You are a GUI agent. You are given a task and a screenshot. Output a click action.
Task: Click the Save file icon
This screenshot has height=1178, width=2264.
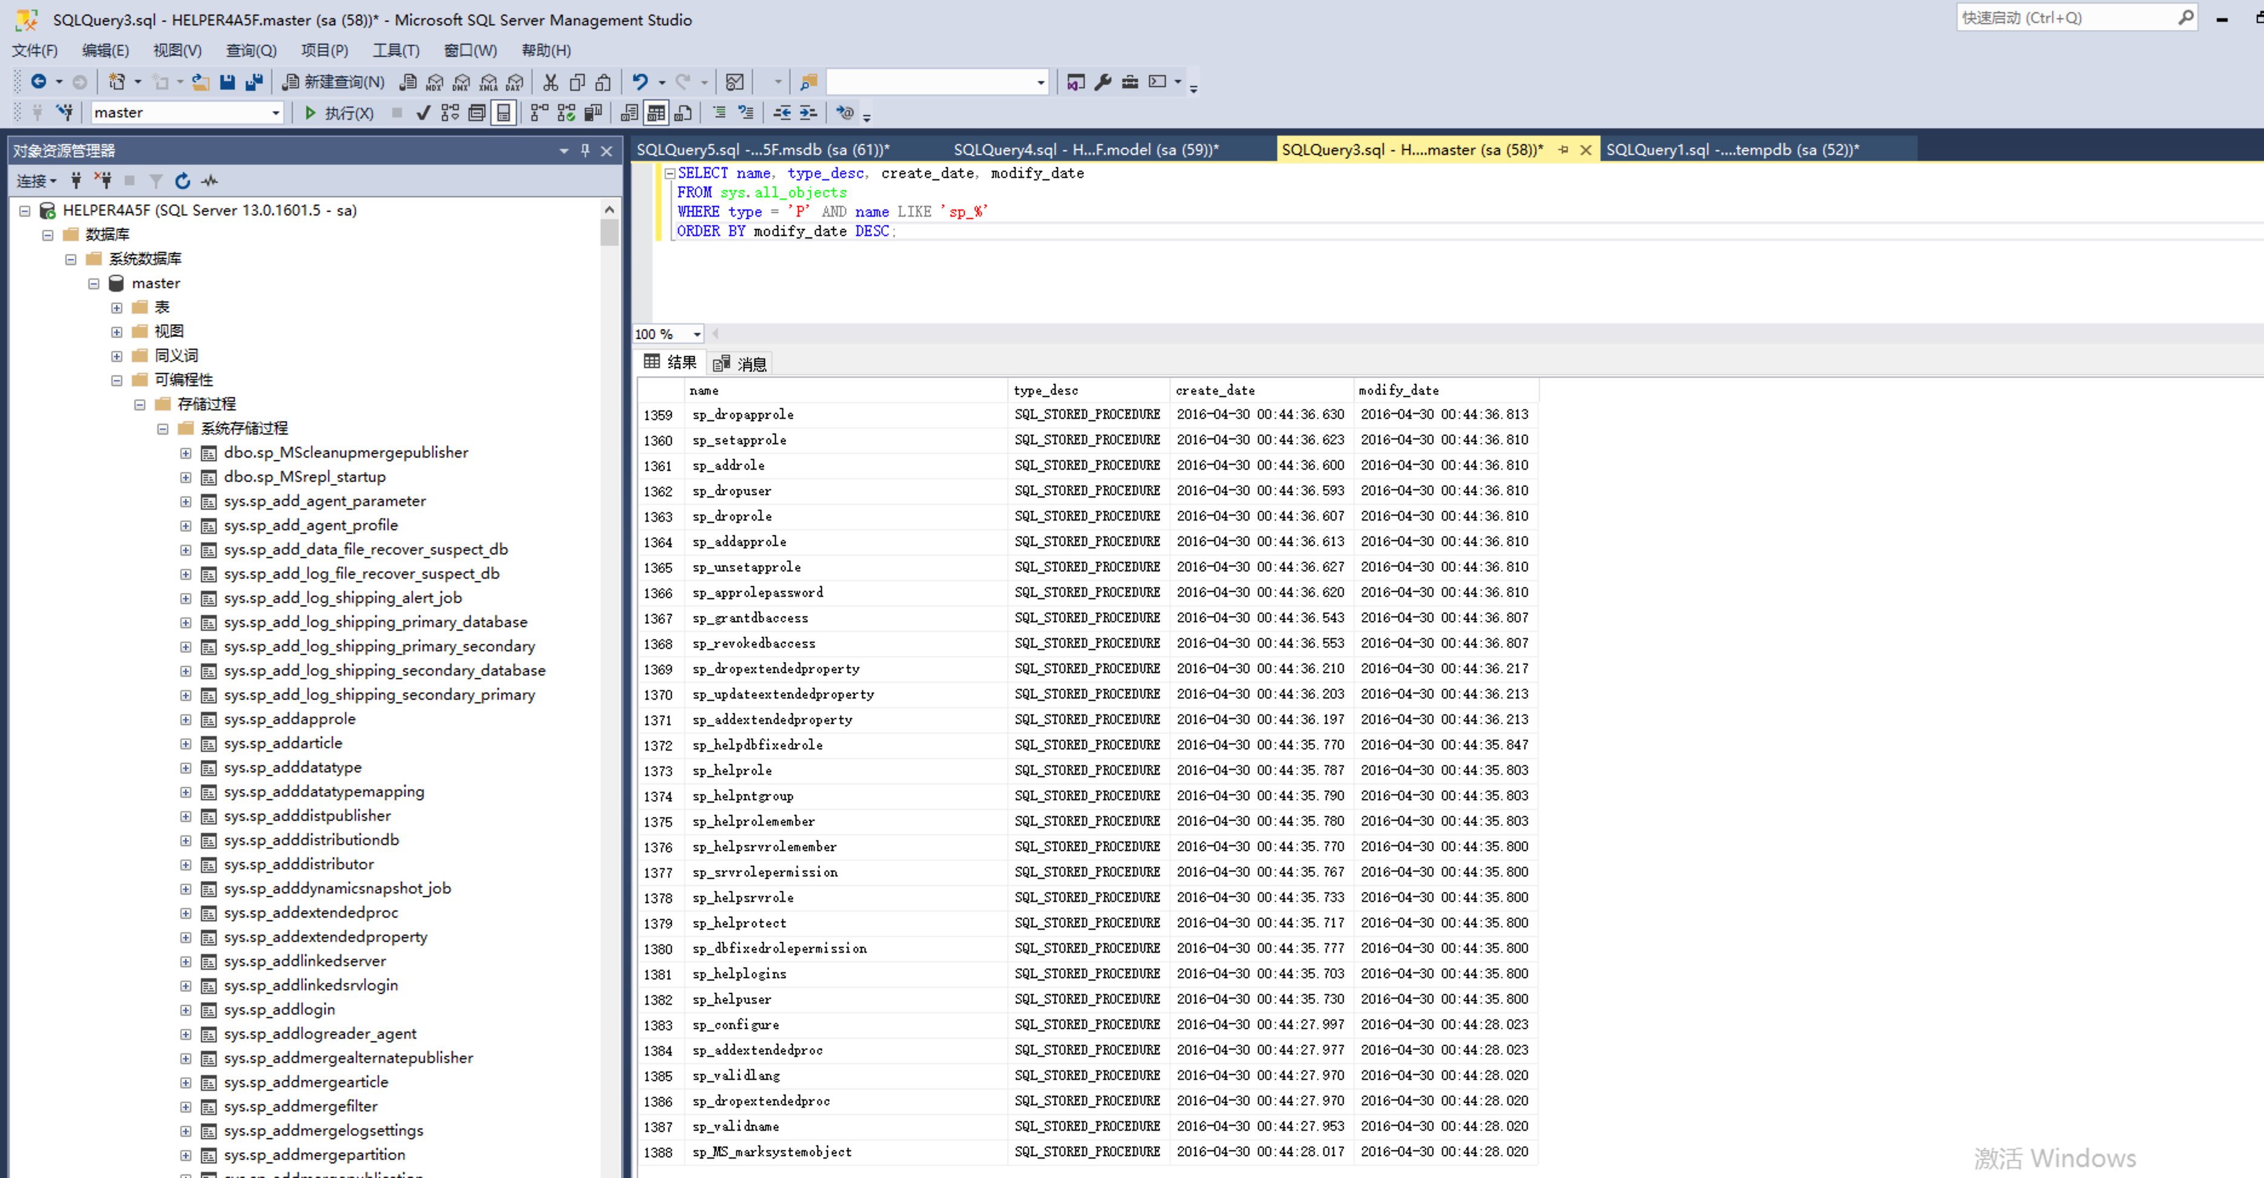(228, 82)
